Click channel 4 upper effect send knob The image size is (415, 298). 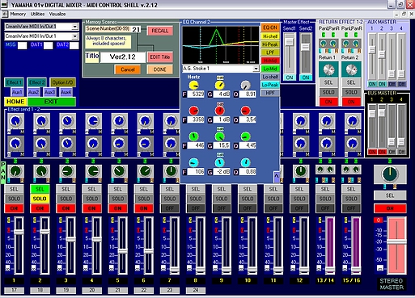tap(93, 121)
